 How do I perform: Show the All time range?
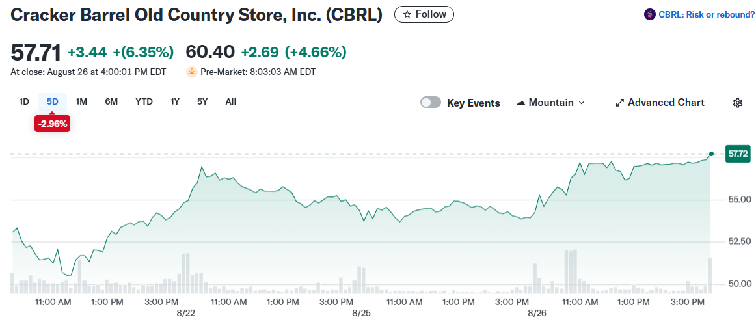coord(231,101)
